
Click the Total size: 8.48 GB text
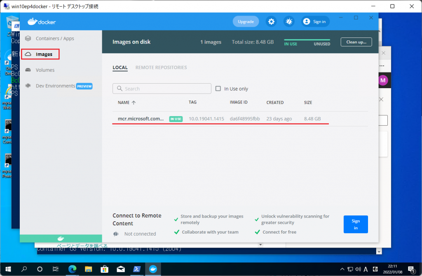(253, 42)
